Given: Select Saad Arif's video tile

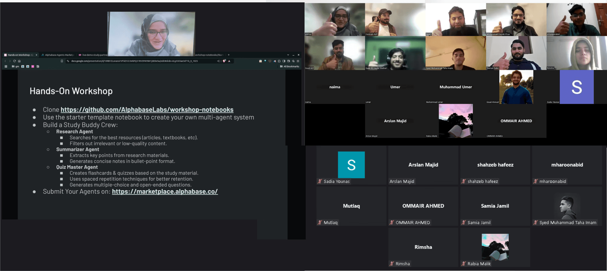Looking at the screenshot, I should pos(335,53).
